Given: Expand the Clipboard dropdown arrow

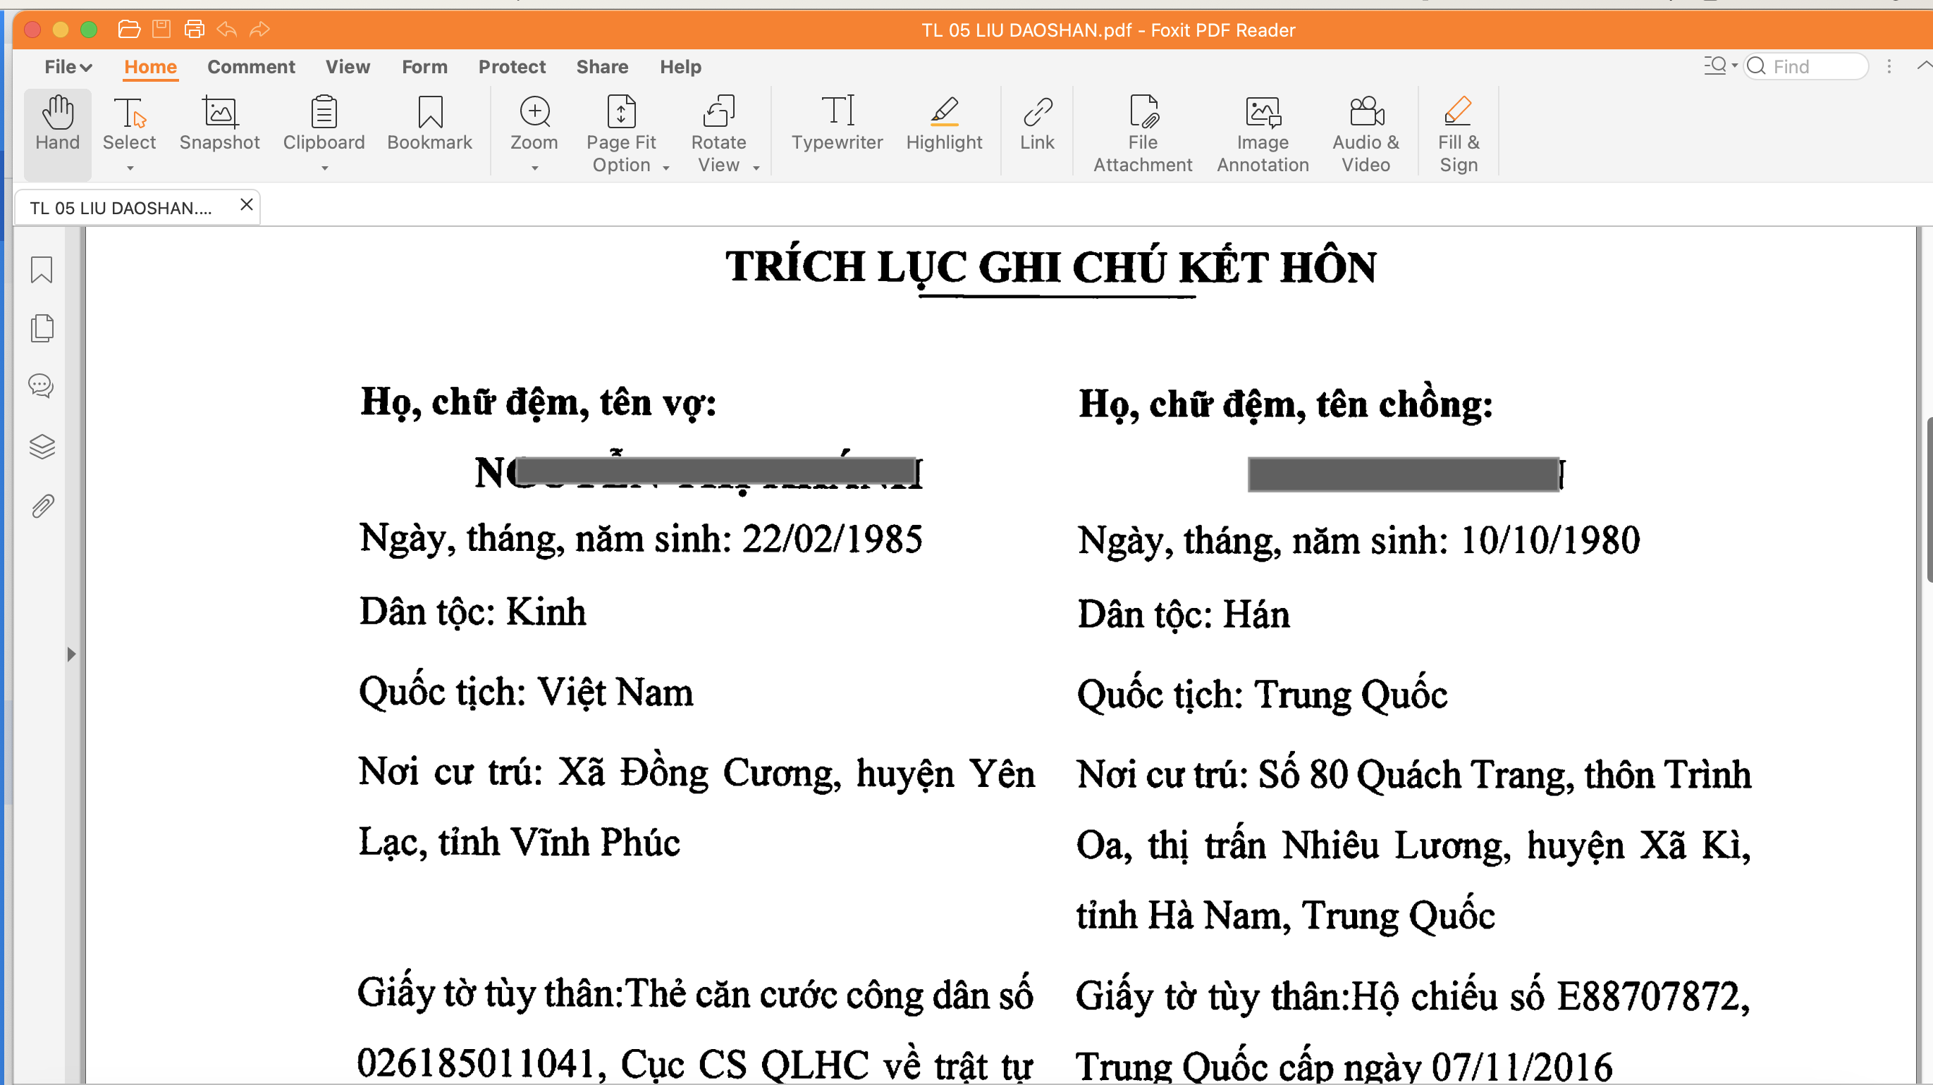Looking at the screenshot, I should [324, 168].
